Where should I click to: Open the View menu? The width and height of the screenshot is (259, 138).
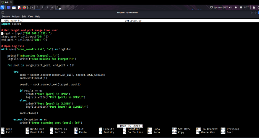(31, 17)
